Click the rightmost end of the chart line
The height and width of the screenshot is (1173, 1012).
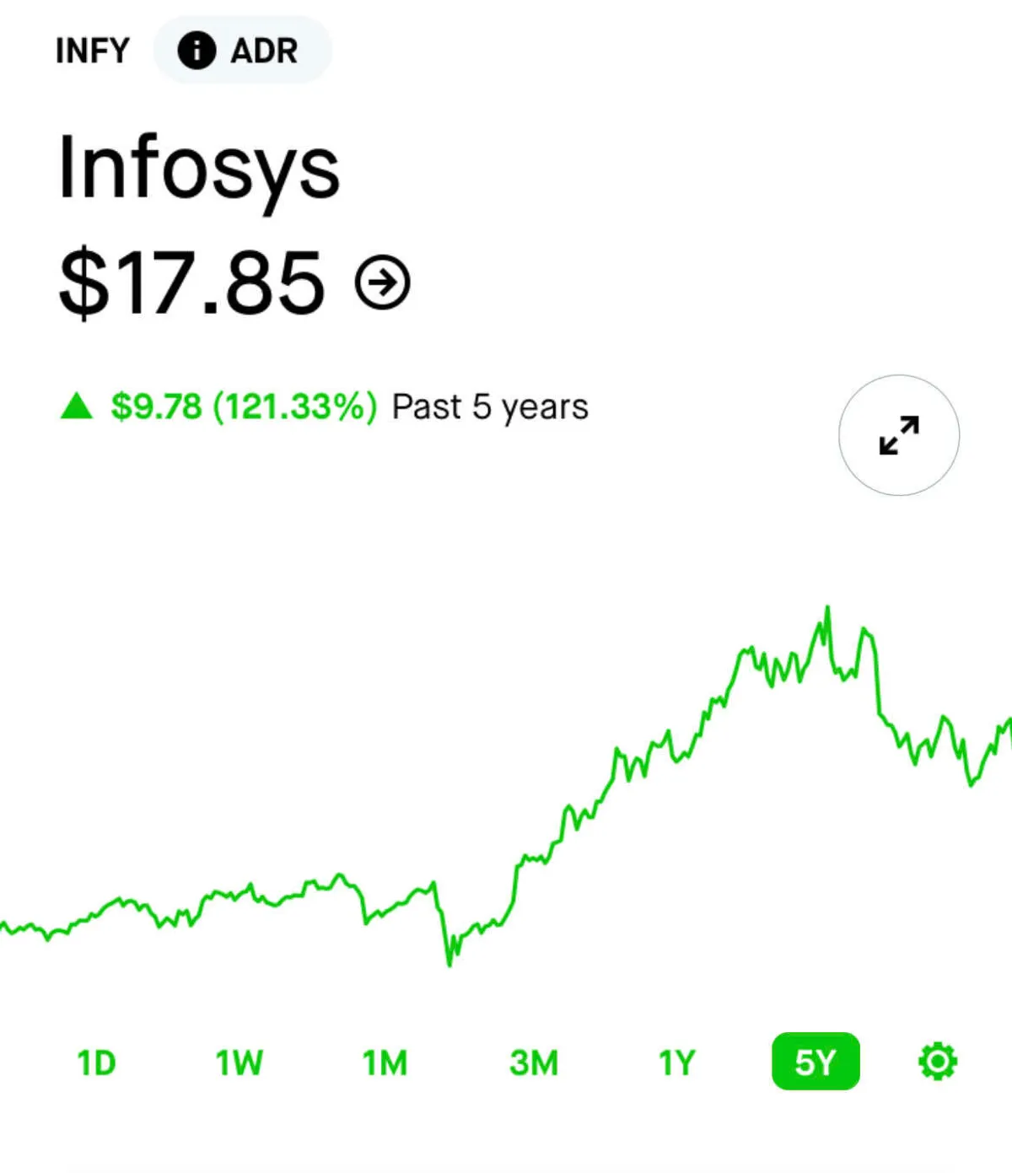[1009, 723]
